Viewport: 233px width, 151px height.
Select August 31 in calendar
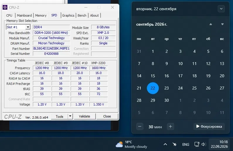[139, 51]
